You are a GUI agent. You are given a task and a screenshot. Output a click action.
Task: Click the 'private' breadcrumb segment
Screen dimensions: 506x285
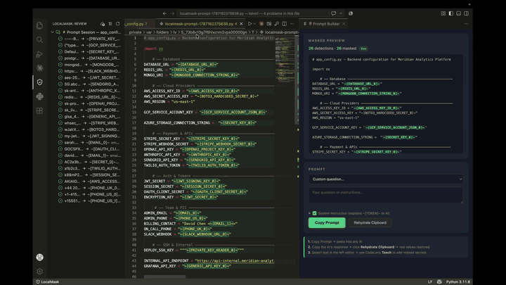tap(135, 32)
